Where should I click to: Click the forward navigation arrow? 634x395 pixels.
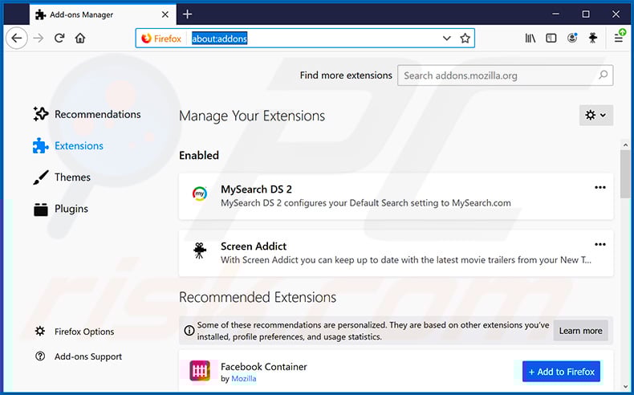pyautogui.click(x=39, y=39)
